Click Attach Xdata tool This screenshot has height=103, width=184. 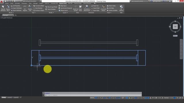pyautogui.click(x=111, y=6)
